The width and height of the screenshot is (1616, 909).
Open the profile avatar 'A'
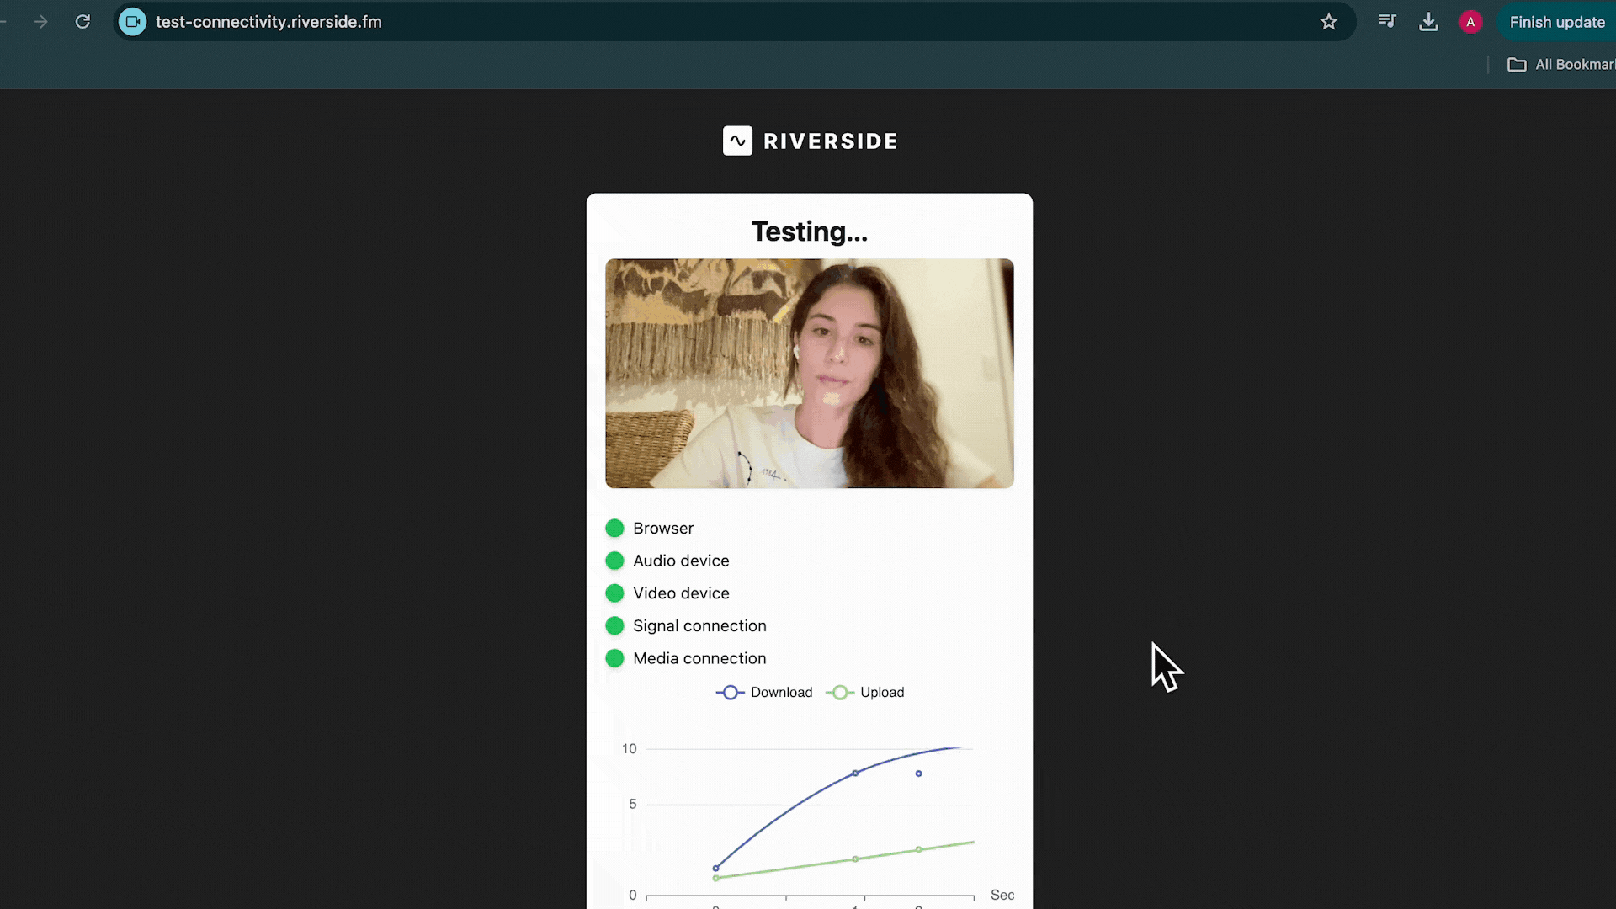click(1470, 22)
